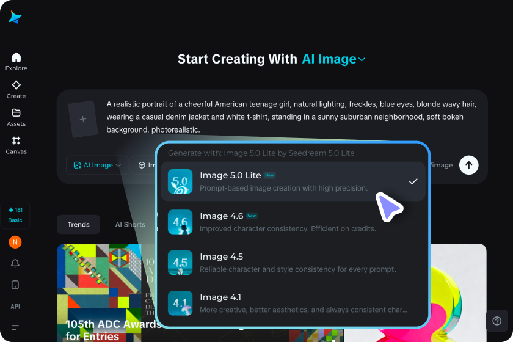
Task: Click the 'Generate with: Image 5.0 Lite' header text
Action: 261,153
